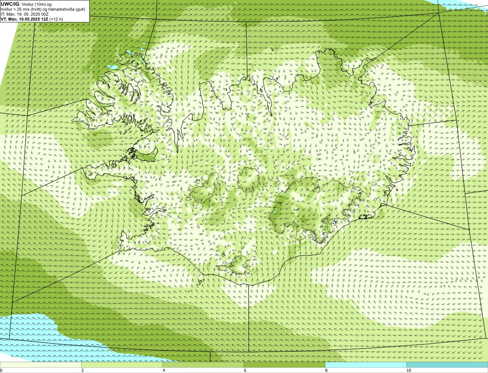488x373 pixels.
Task: Click the legend scale label "8"
Action: pyautogui.click(x=326, y=370)
